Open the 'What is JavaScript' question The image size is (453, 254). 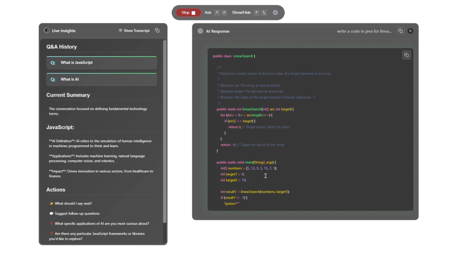101,62
